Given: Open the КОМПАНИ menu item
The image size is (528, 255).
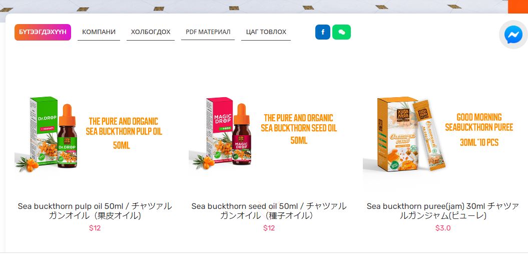Looking at the screenshot, I should click(99, 32).
